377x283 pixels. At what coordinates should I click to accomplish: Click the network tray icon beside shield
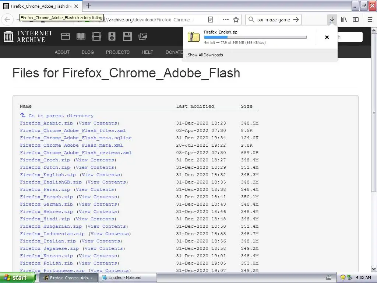point(350,277)
